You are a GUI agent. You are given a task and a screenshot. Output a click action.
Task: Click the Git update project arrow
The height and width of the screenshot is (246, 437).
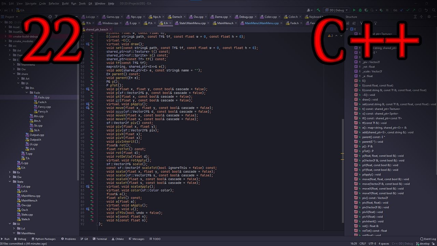coord(402,10)
